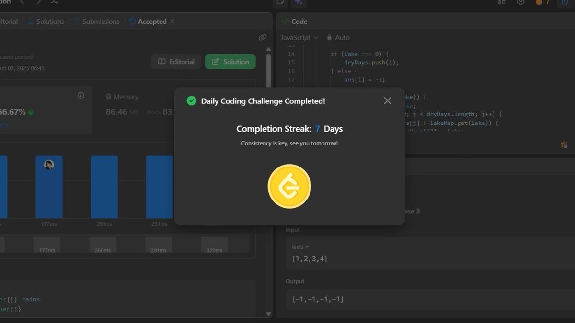Close the Daily Coding Challenge Completed dialog
Viewport: 575px width, 323px height.
(388, 100)
